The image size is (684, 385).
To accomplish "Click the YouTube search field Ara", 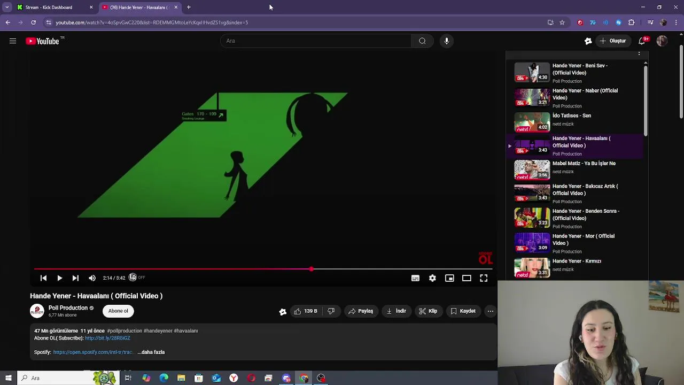I will [316, 41].
